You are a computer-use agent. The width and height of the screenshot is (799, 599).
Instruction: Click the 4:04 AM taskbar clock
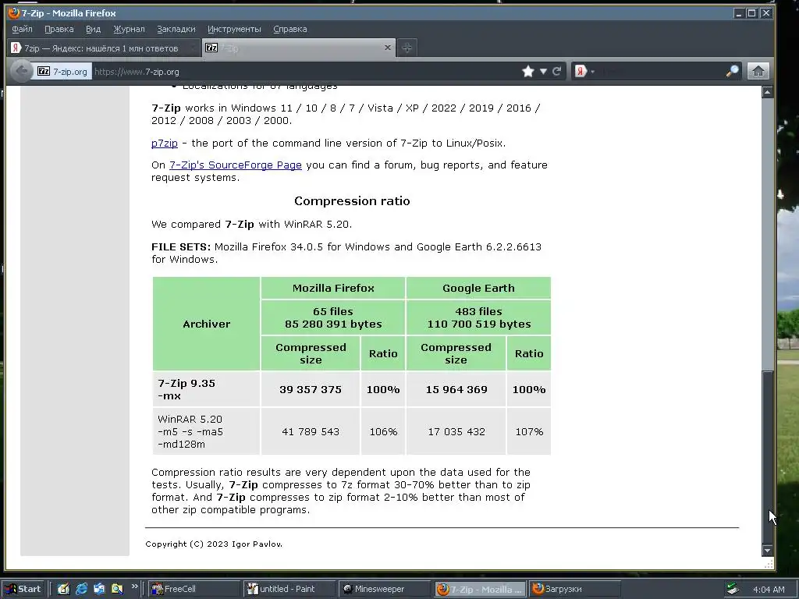(x=769, y=590)
